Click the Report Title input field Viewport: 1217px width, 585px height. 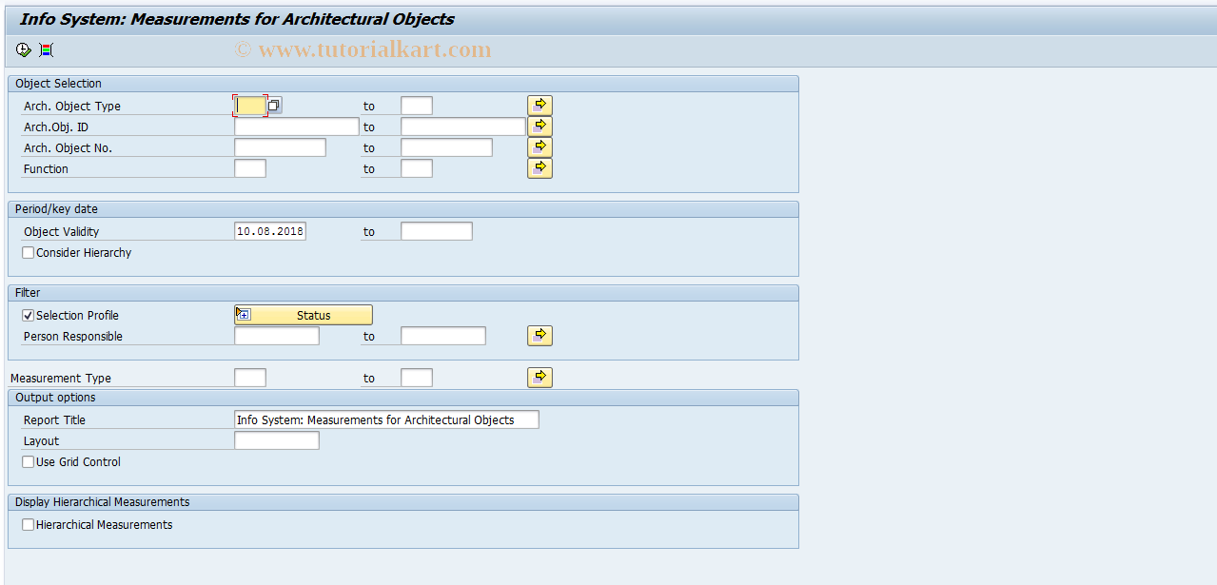[386, 419]
